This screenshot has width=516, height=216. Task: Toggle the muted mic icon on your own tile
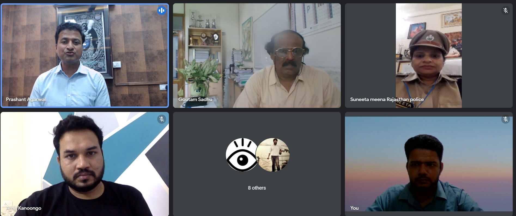click(x=505, y=119)
